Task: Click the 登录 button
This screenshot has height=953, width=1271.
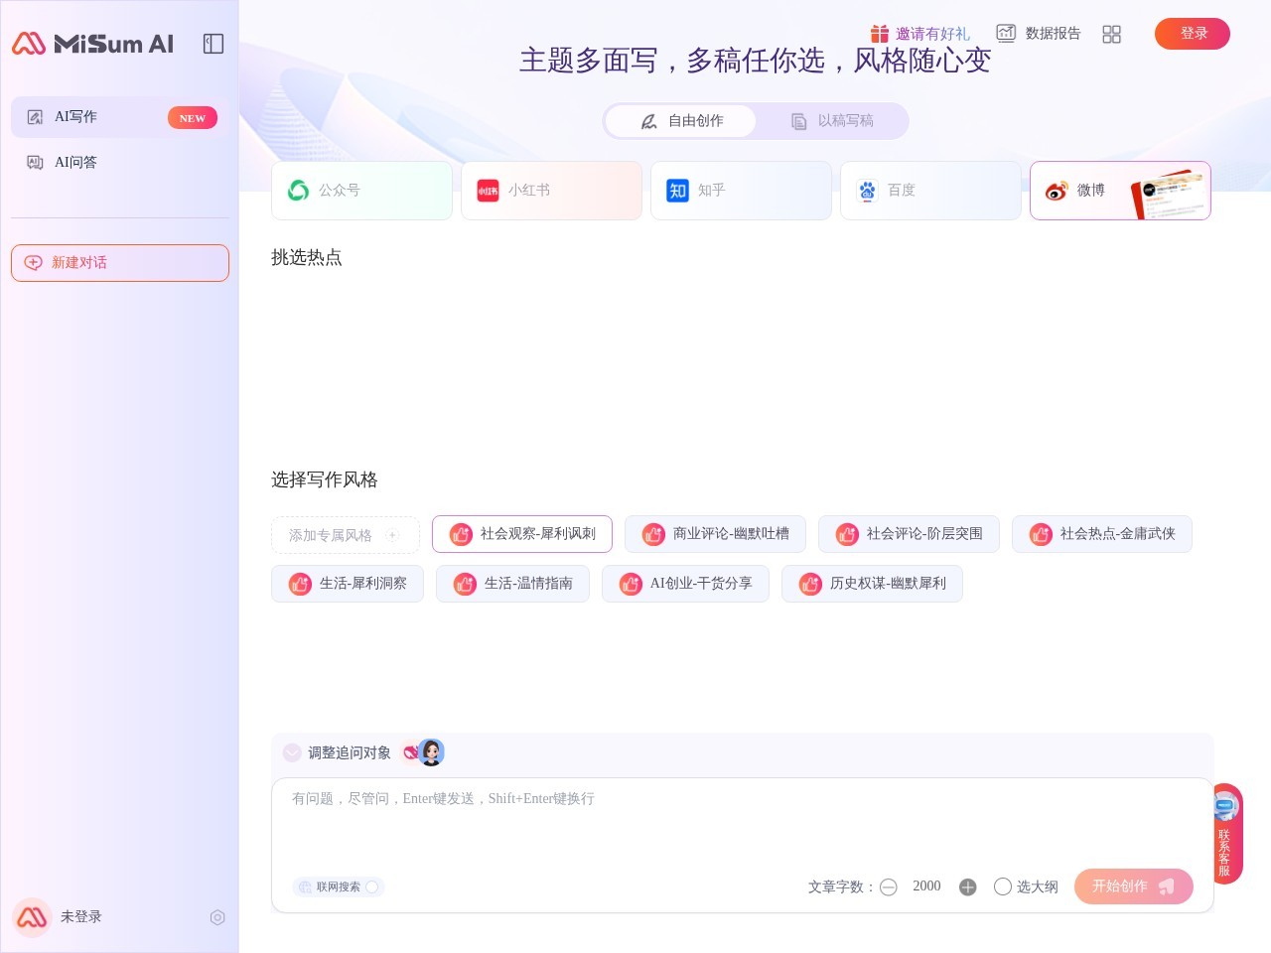Action: click(x=1193, y=34)
